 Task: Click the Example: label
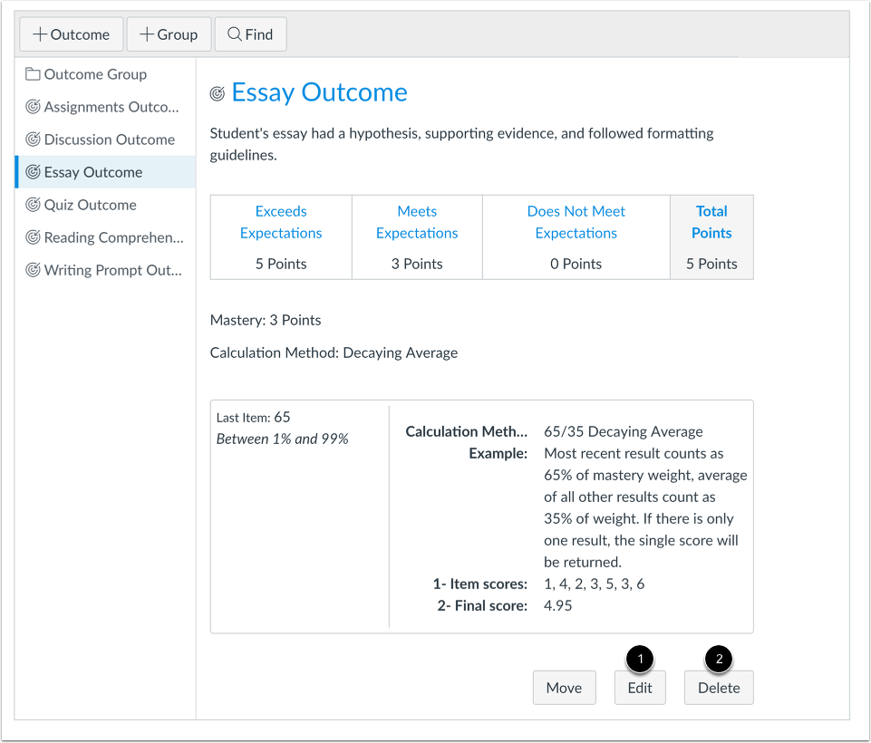tap(498, 454)
